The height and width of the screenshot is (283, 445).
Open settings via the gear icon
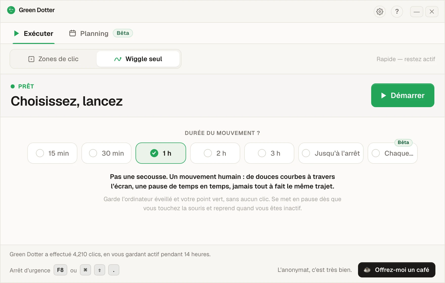pyautogui.click(x=380, y=12)
